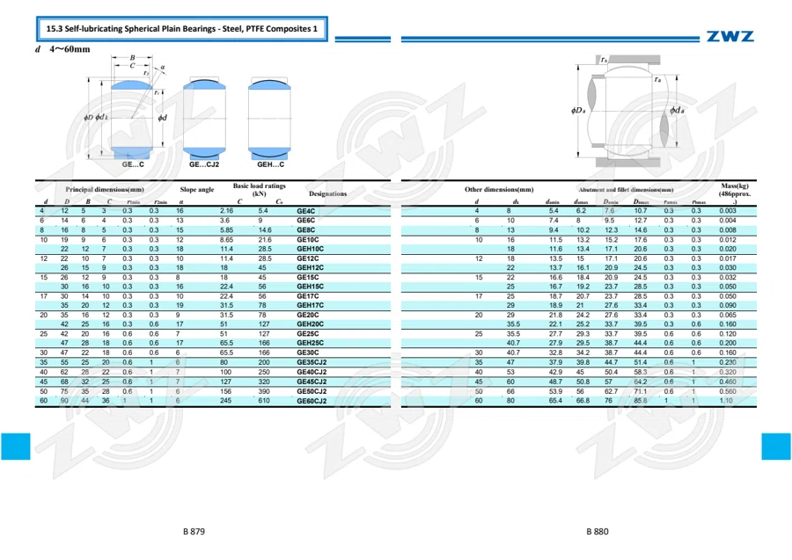Select designation GEH20C
The height and width of the screenshot is (560, 792).
[x=310, y=324]
